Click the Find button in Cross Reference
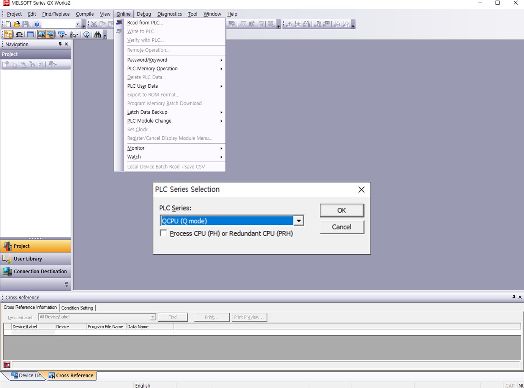The image size is (524, 388). click(x=173, y=317)
